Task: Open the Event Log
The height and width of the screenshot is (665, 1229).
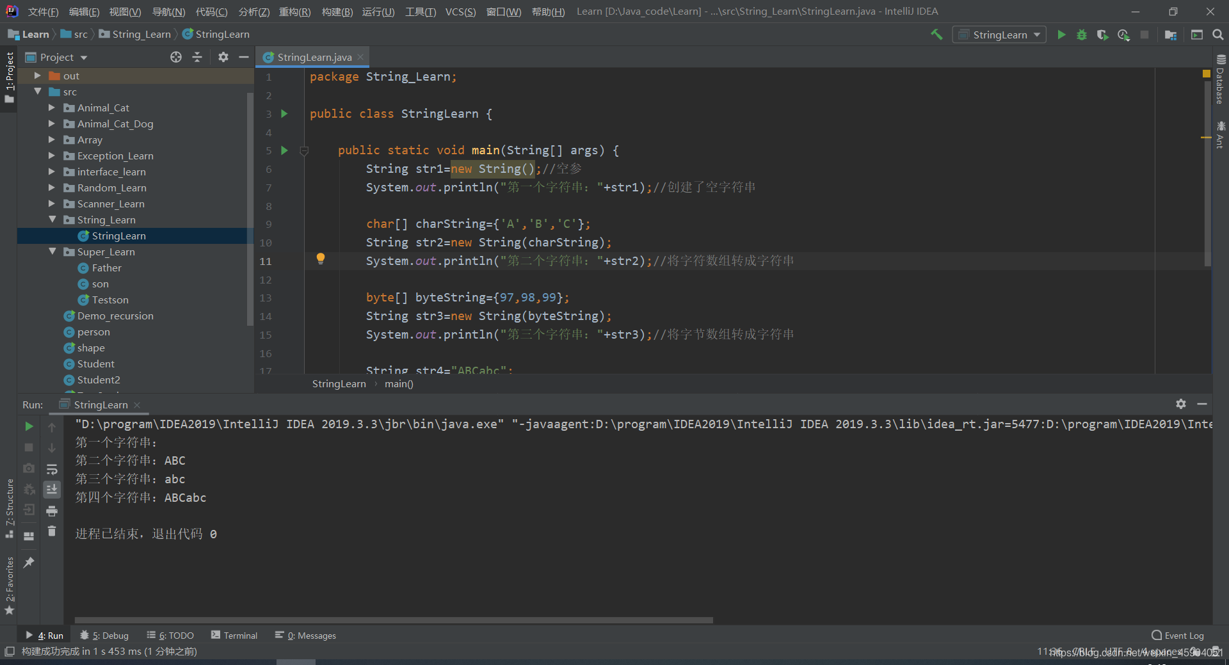Action: point(1177,636)
